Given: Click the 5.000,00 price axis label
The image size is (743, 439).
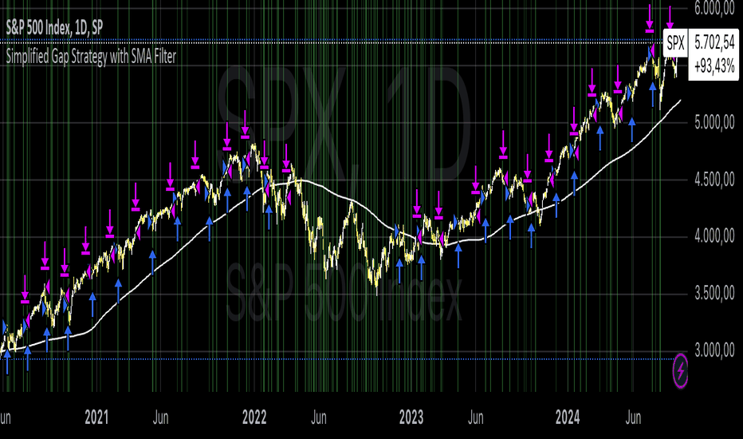Looking at the screenshot, I should [714, 124].
